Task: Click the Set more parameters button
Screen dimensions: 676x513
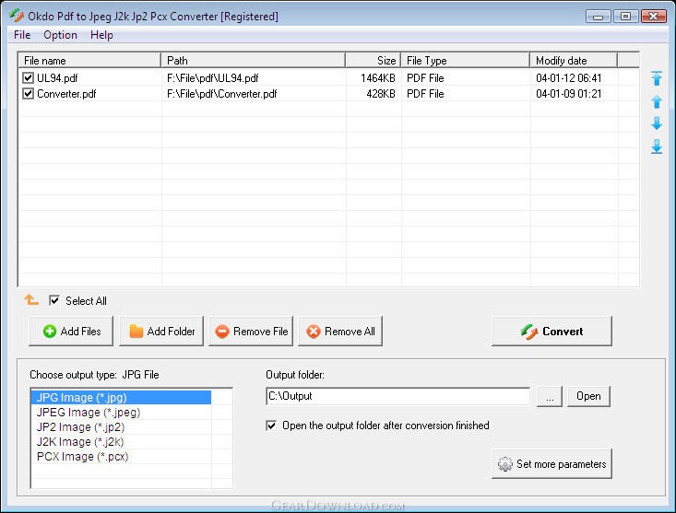Action: 551,463
